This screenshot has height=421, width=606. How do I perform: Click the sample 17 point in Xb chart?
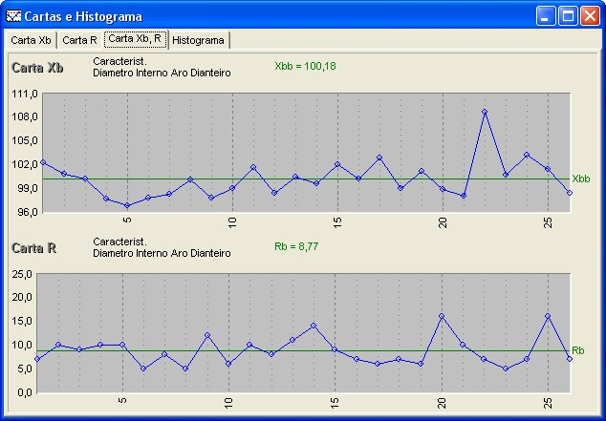(379, 158)
